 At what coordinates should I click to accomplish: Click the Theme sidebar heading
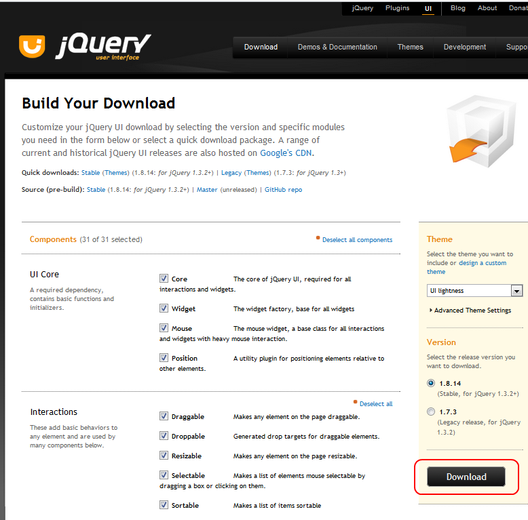click(x=440, y=239)
